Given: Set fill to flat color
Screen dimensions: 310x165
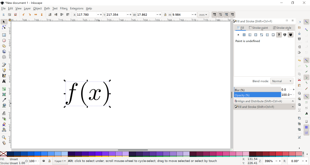Looking at the screenshot, I should coord(244,35).
